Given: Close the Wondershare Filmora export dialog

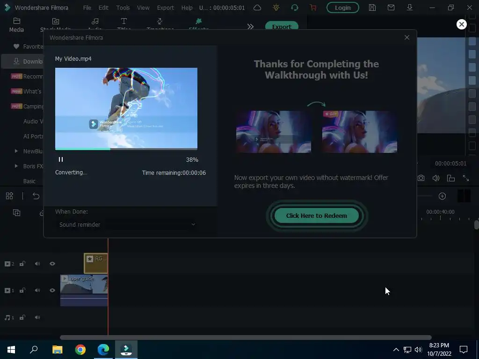Looking at the screenshot, I should coord(406,37).
